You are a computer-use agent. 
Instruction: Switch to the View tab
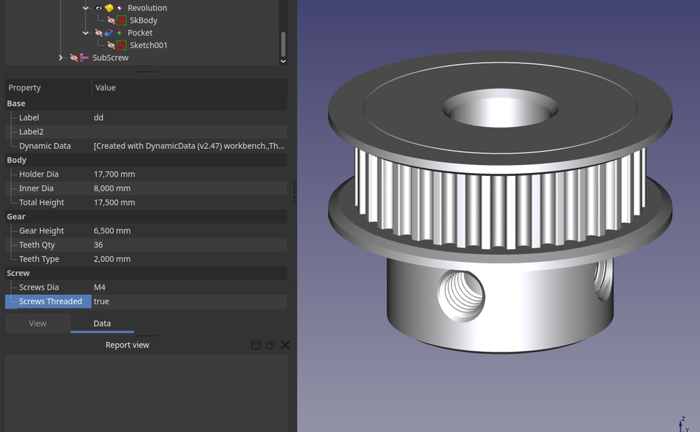coord(38,323)
